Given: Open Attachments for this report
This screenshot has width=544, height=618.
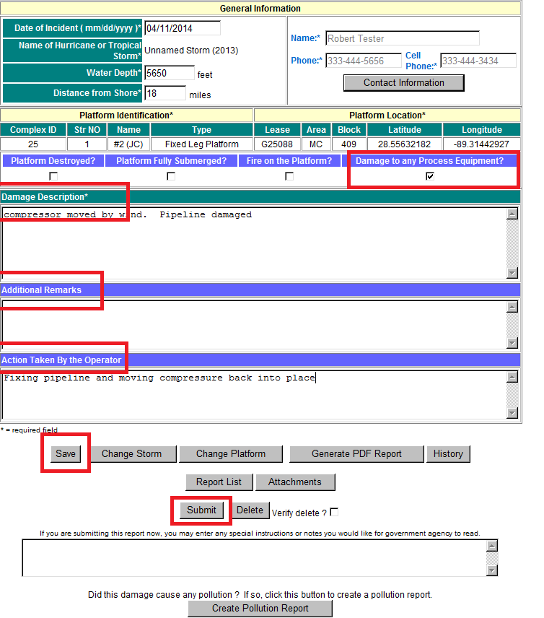Looking at the screenshot, I should (x=295, y=482).
